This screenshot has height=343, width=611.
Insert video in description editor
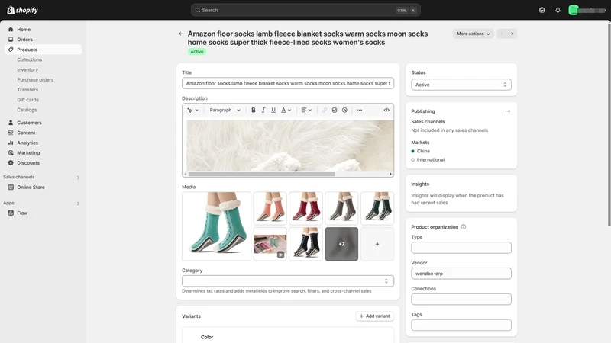pos(344,110)
